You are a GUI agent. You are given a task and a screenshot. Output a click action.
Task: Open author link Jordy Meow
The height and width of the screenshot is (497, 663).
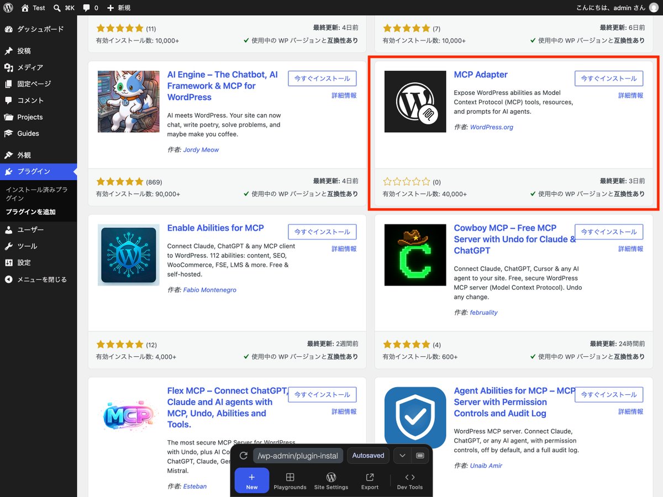pyautogui.click(x=201, y=150)
